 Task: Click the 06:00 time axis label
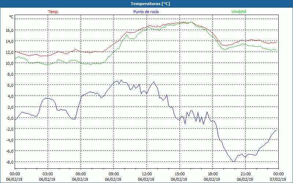pos(81,174)
